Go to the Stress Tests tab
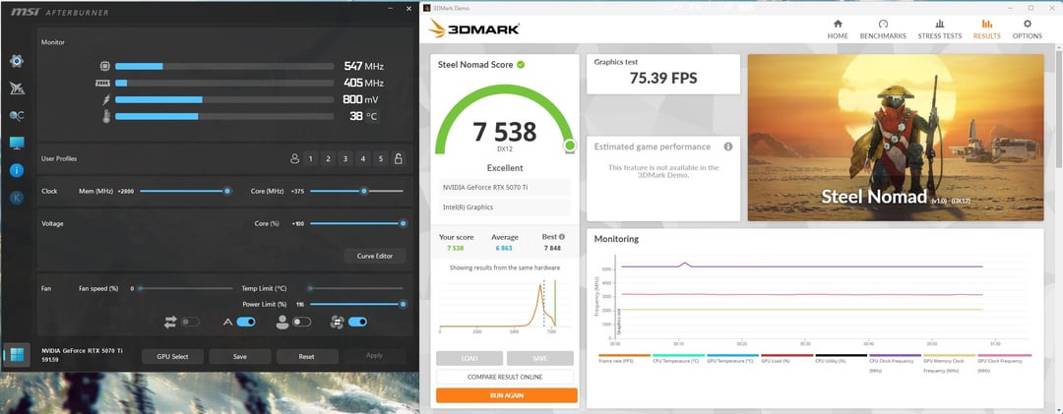1063x414 pixels. (x=939, y=30)
